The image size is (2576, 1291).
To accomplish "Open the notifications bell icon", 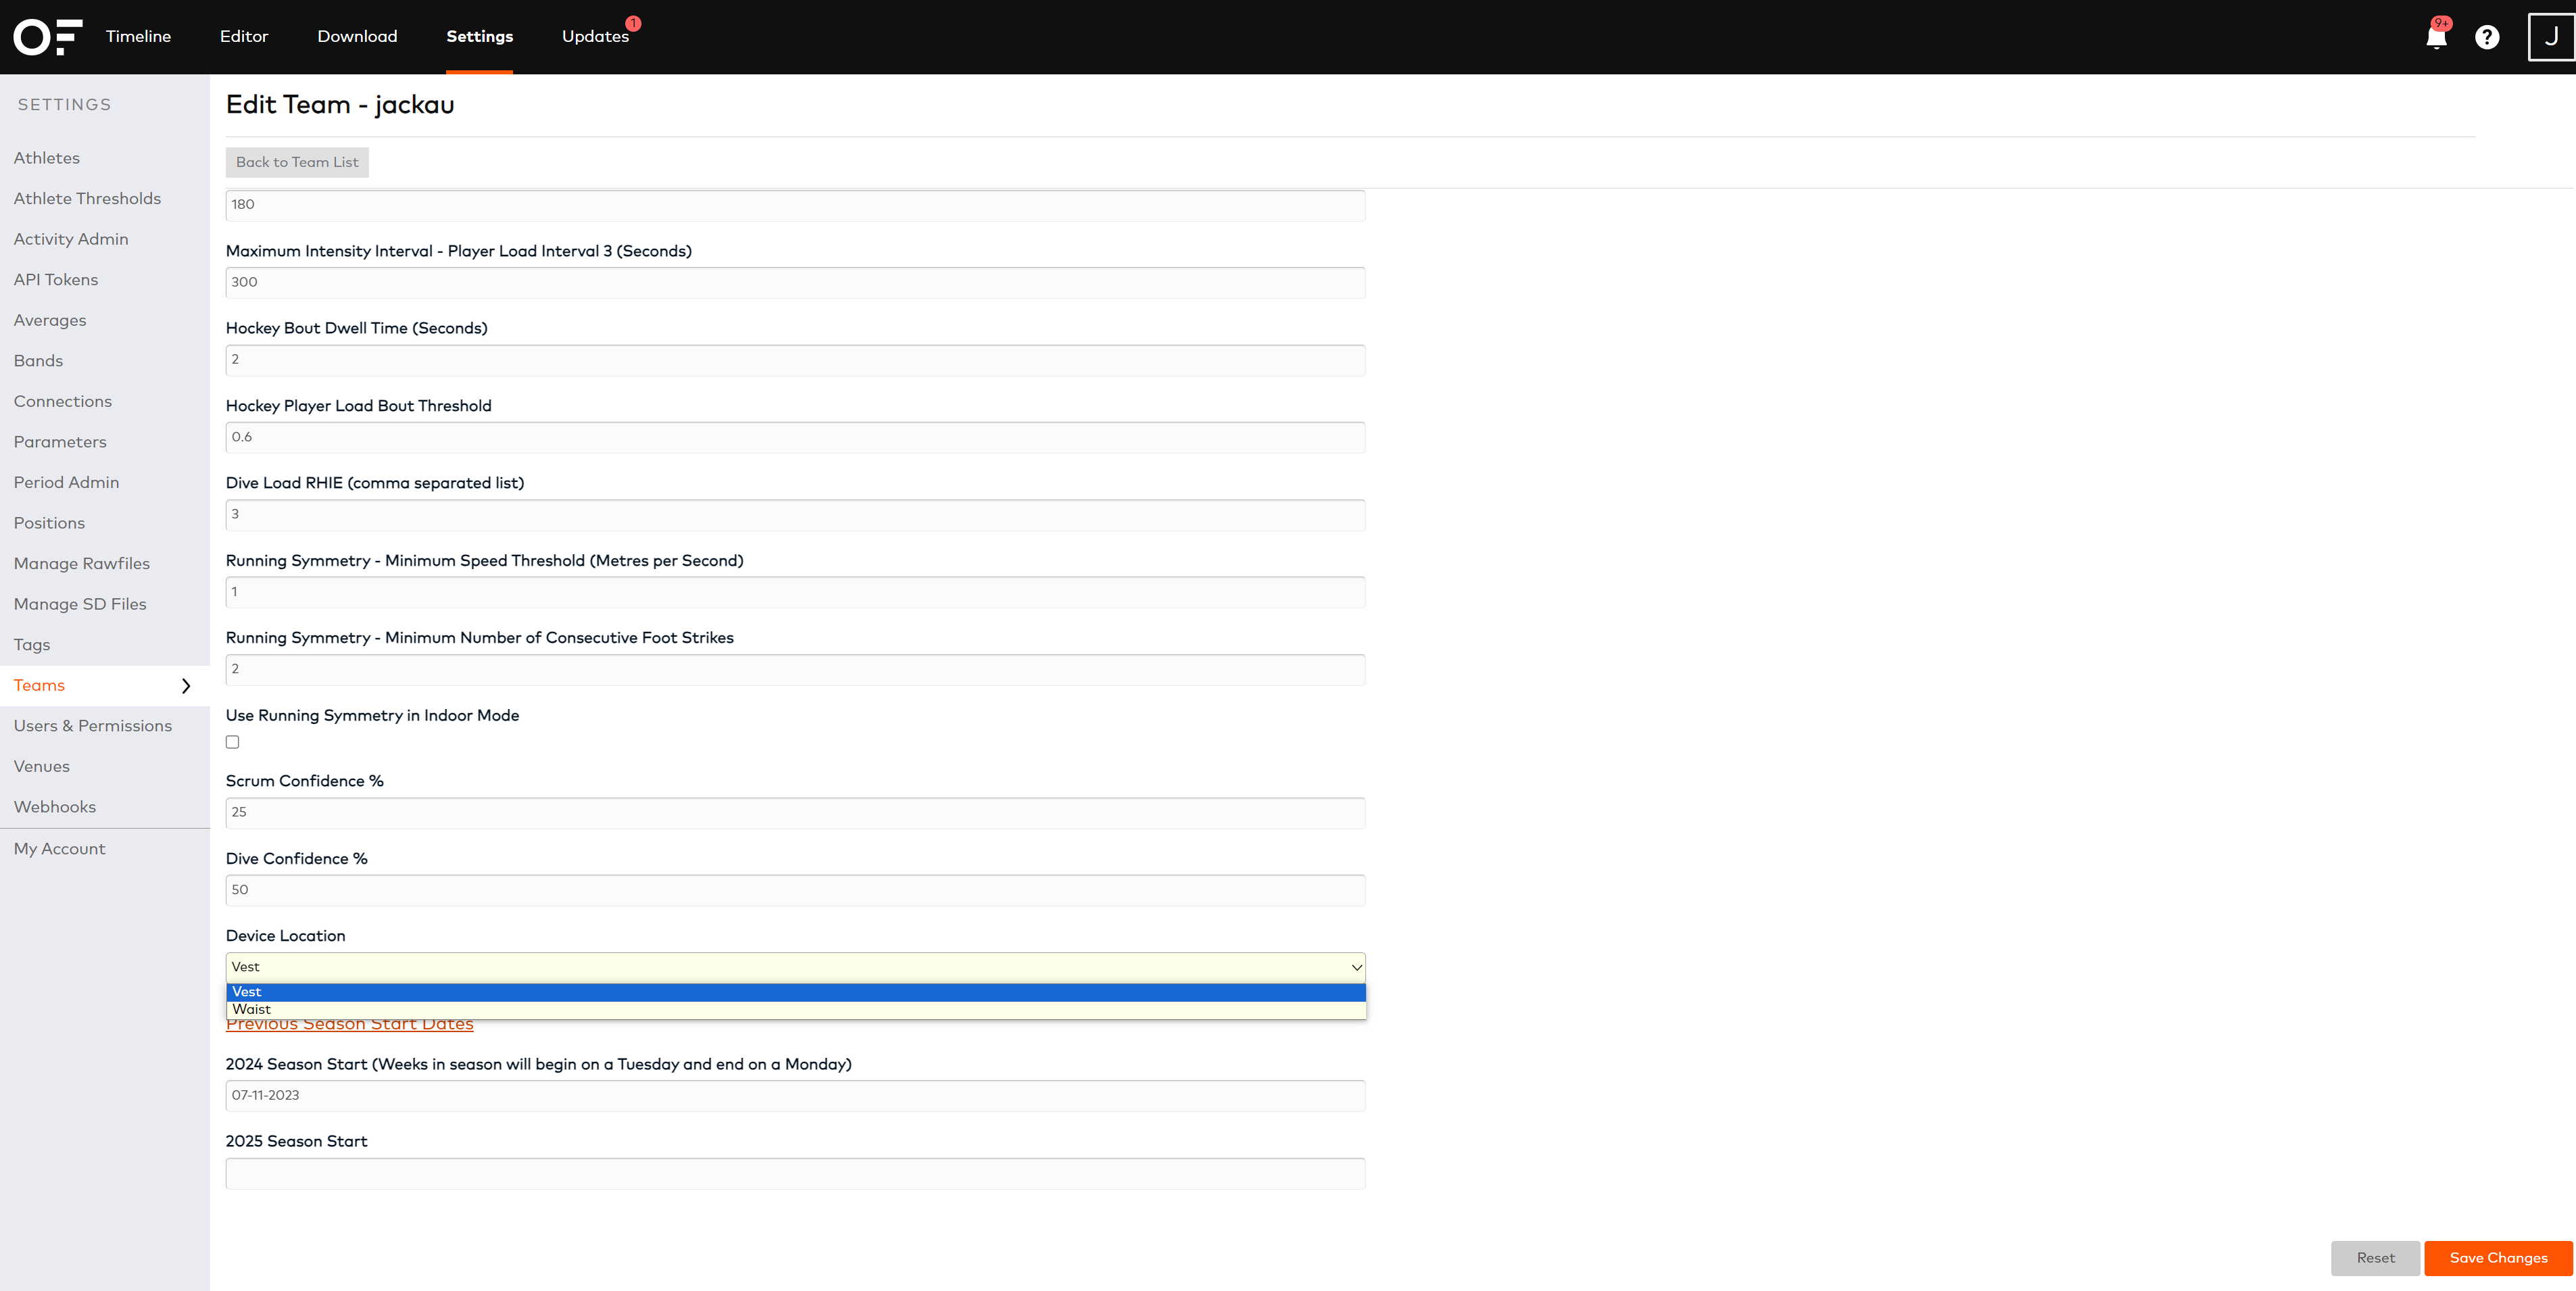I will coord(2436,37).
